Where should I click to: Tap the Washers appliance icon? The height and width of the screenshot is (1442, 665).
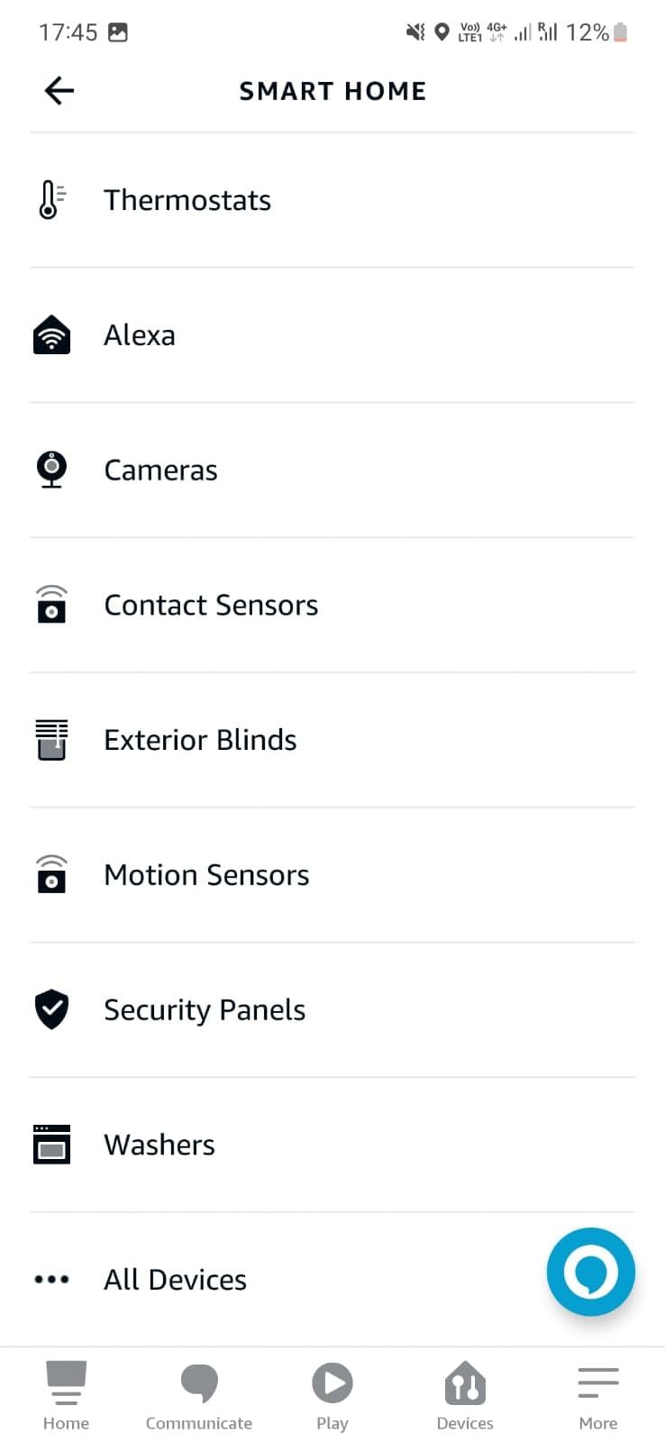(51, 1145)
